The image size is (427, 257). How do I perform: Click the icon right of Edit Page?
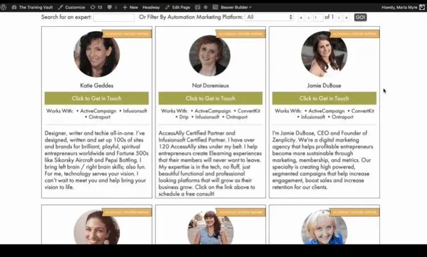pos(198,7)
